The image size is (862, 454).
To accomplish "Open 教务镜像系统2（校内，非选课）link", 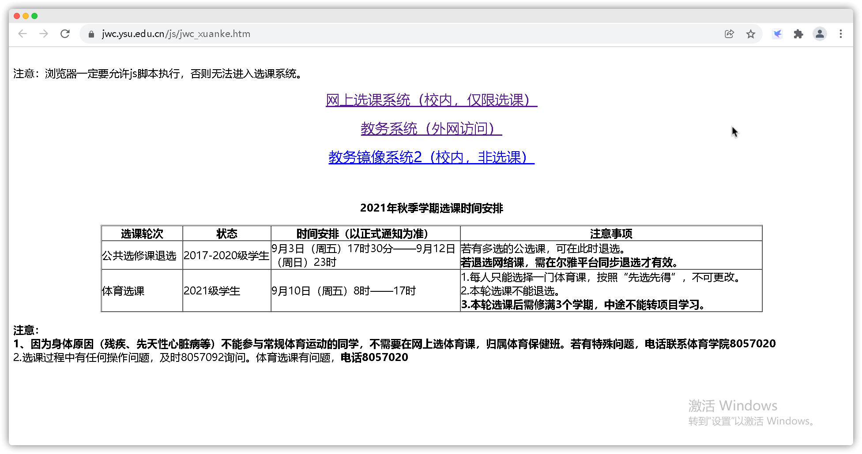I will [x=431, y=157].
